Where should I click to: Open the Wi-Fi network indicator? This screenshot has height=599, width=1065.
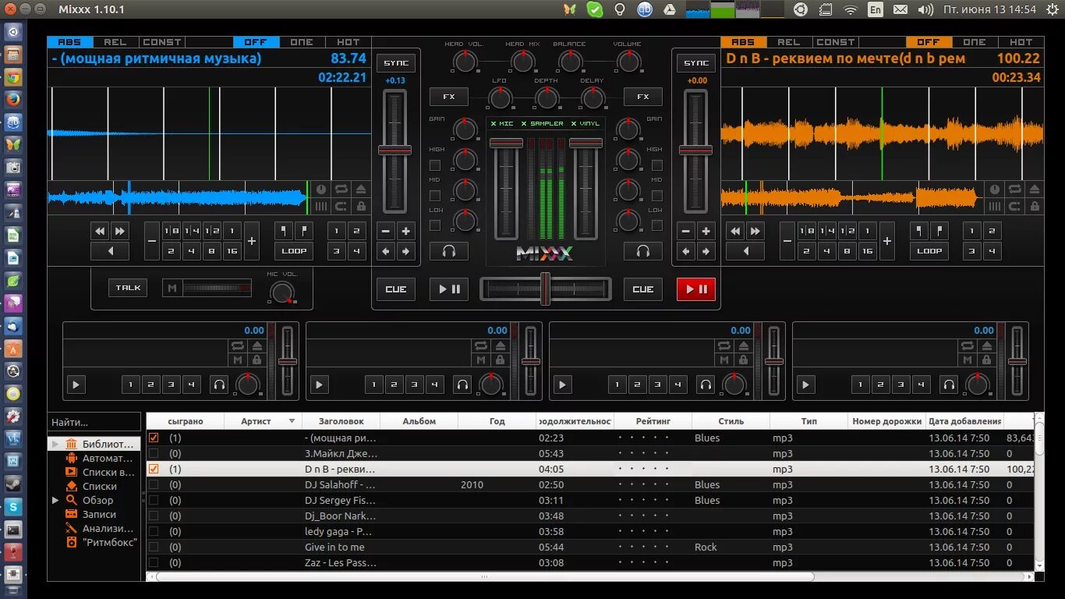pos(850,9)
